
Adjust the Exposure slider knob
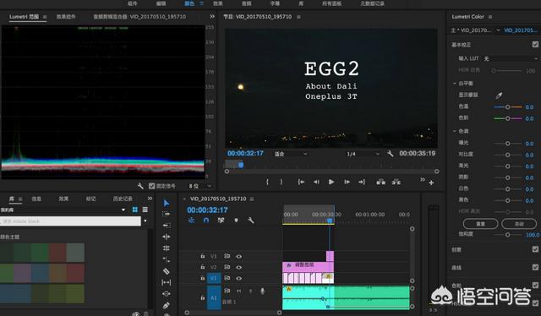pos(507,143)
